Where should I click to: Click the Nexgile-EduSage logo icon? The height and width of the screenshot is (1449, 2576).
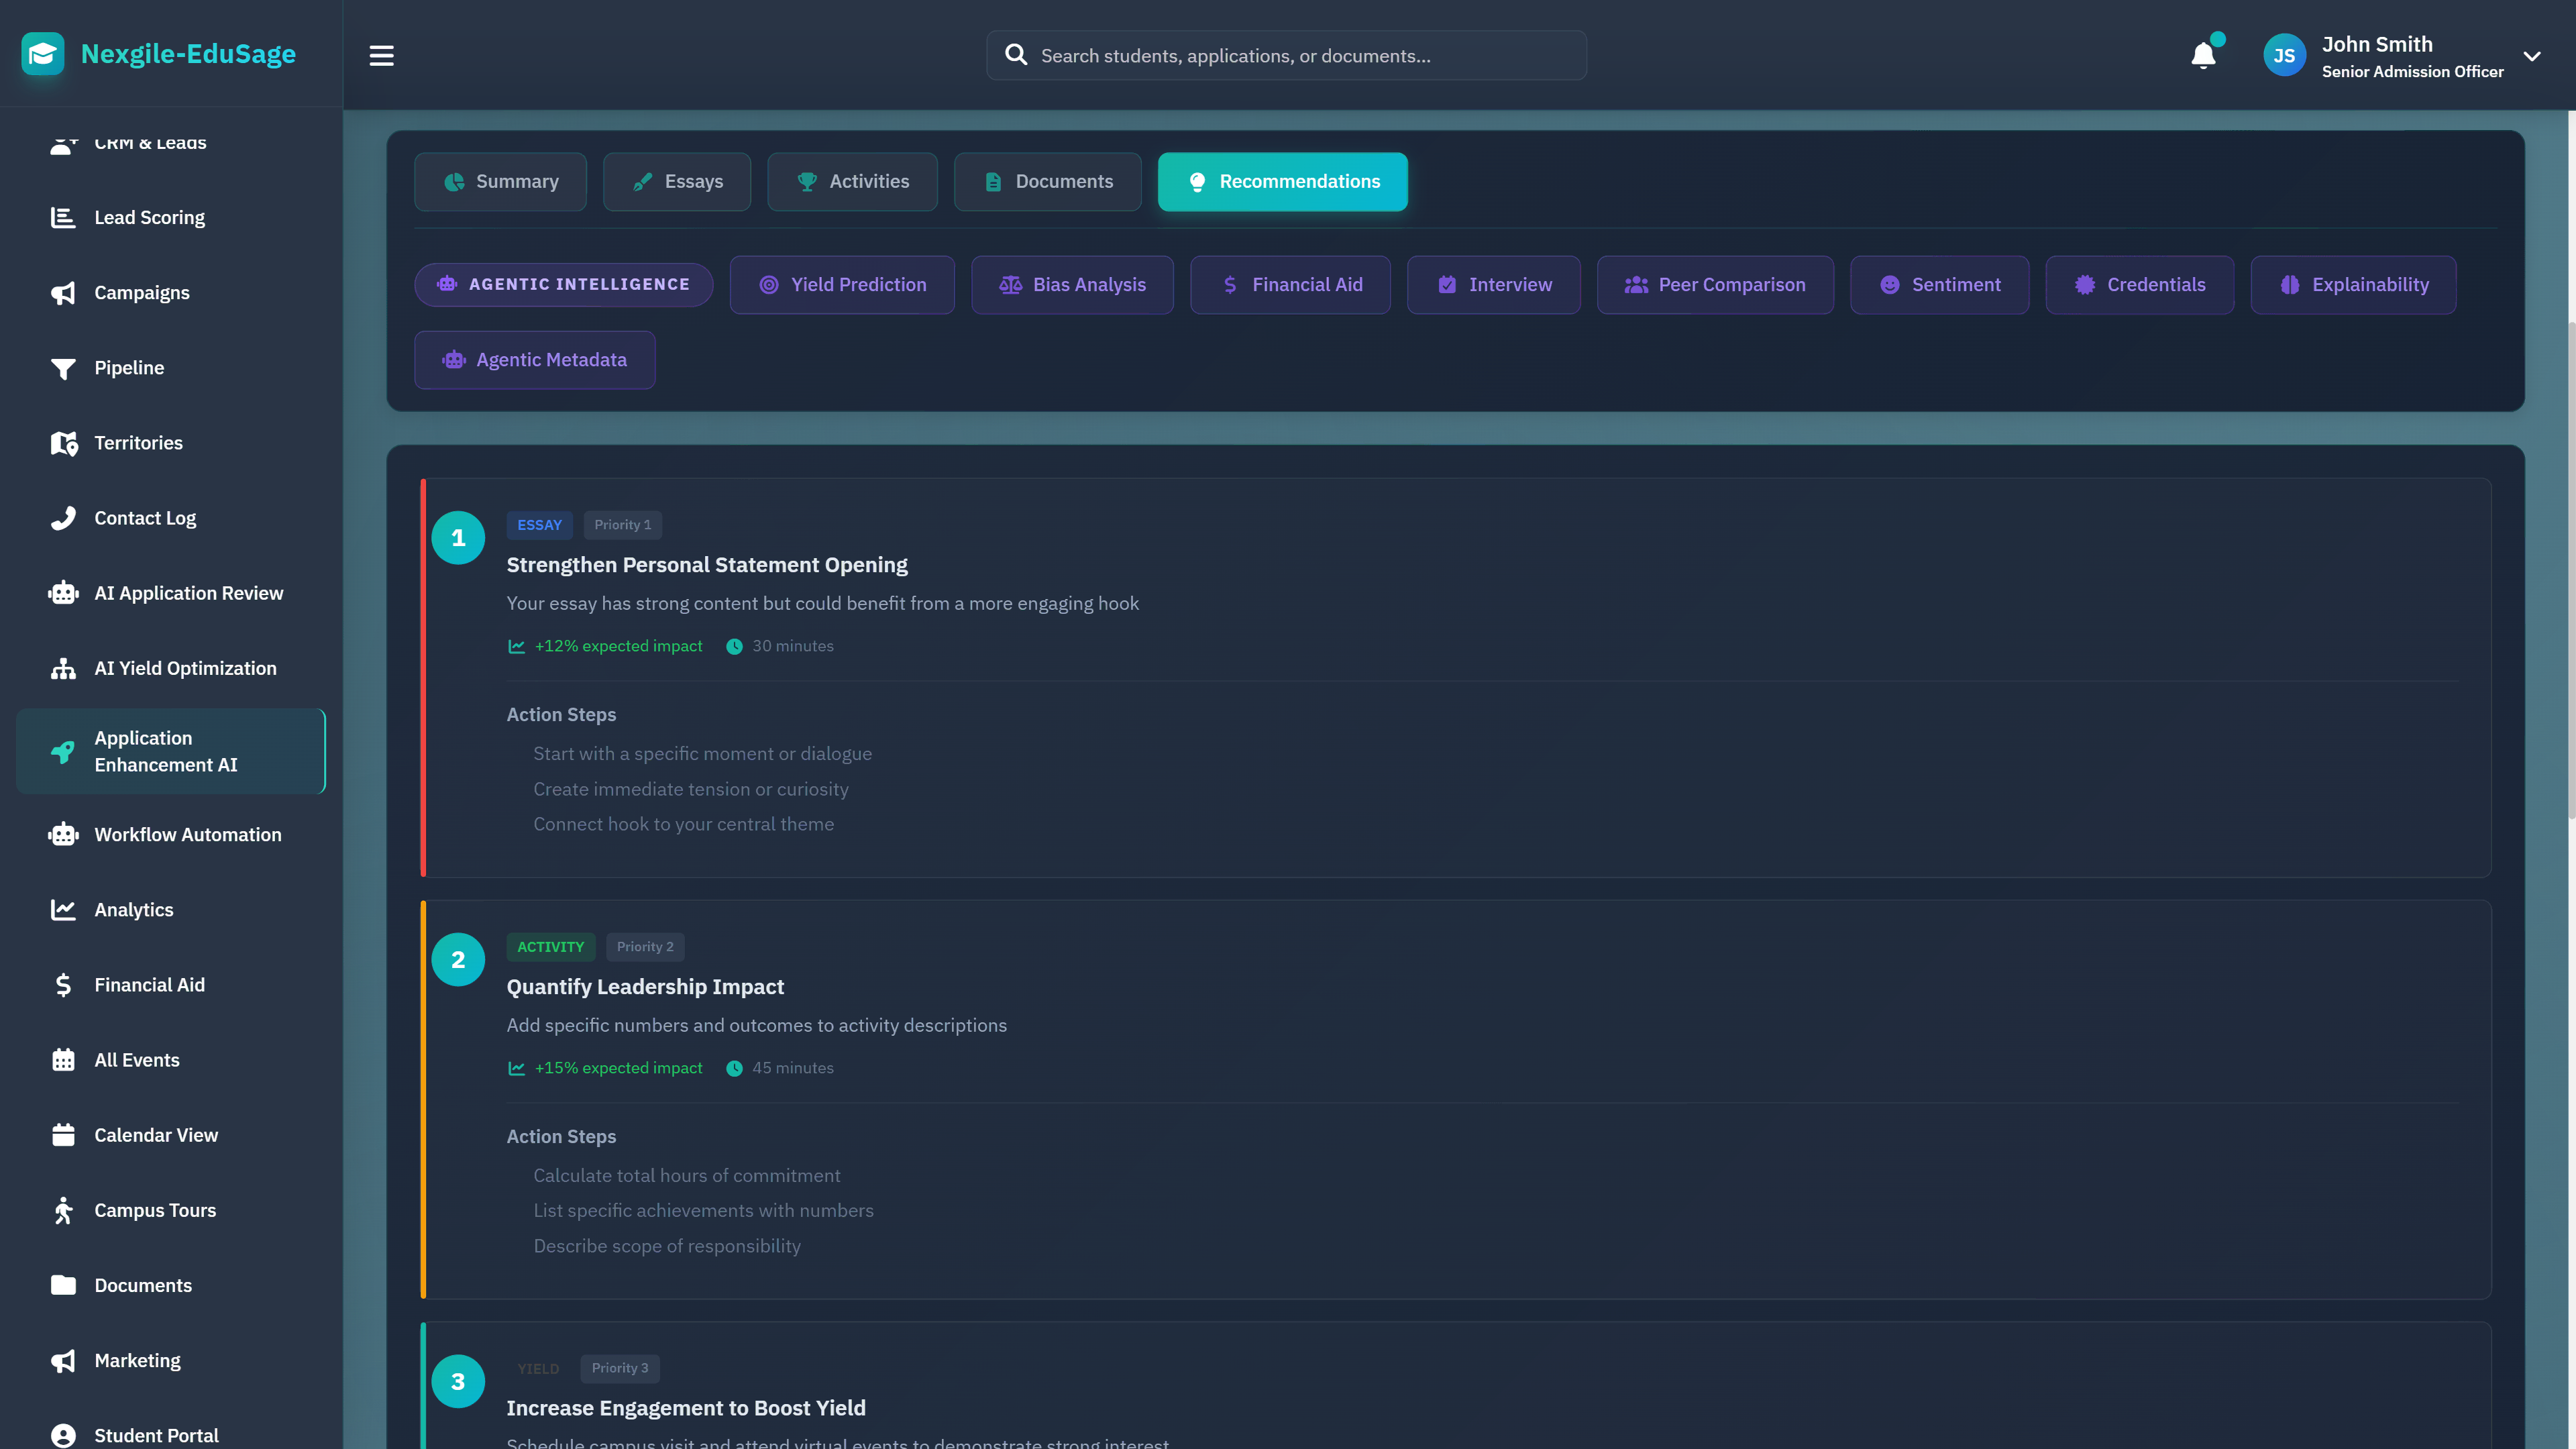coord(43,54)
